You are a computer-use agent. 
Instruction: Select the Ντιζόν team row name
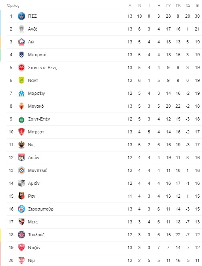pos(34,248)
